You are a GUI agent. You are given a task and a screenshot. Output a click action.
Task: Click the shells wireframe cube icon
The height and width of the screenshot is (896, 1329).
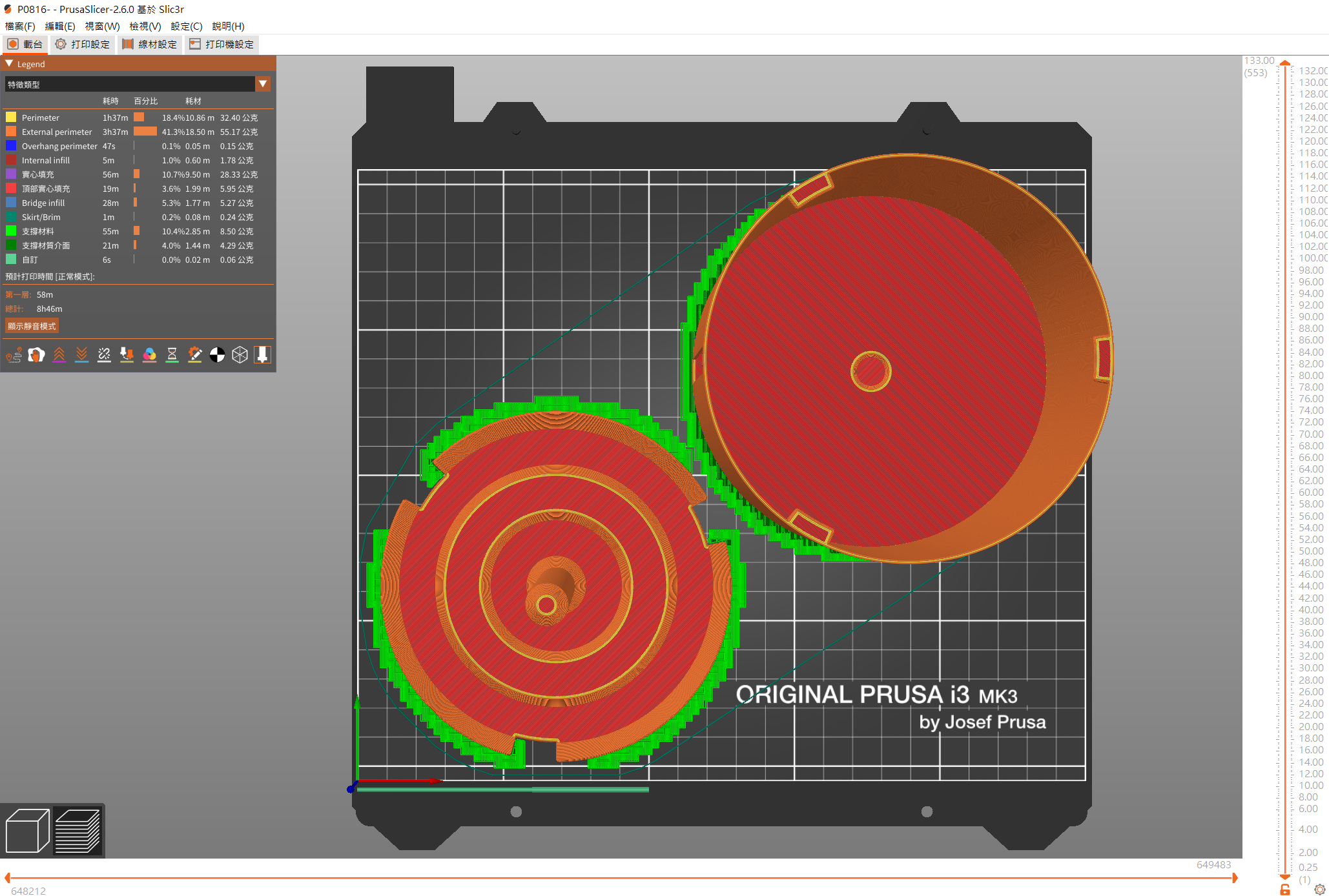(x=240, y=355)
